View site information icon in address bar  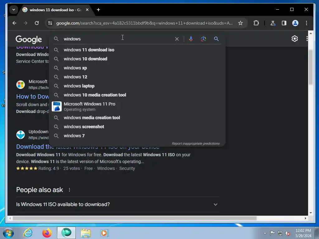tap(50, 23)
